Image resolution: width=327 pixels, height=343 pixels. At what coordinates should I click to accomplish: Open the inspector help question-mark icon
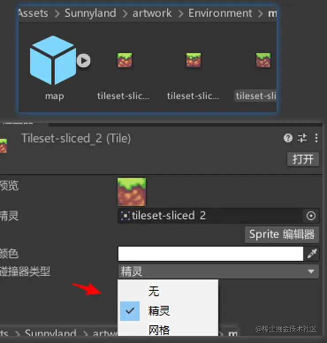[x=288, y=138]
